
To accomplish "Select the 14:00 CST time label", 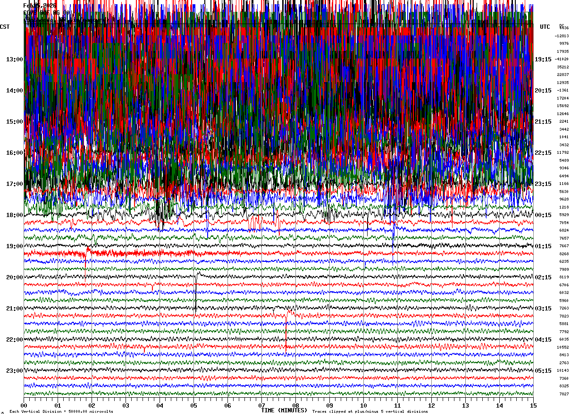I will (x=15, y=91).
